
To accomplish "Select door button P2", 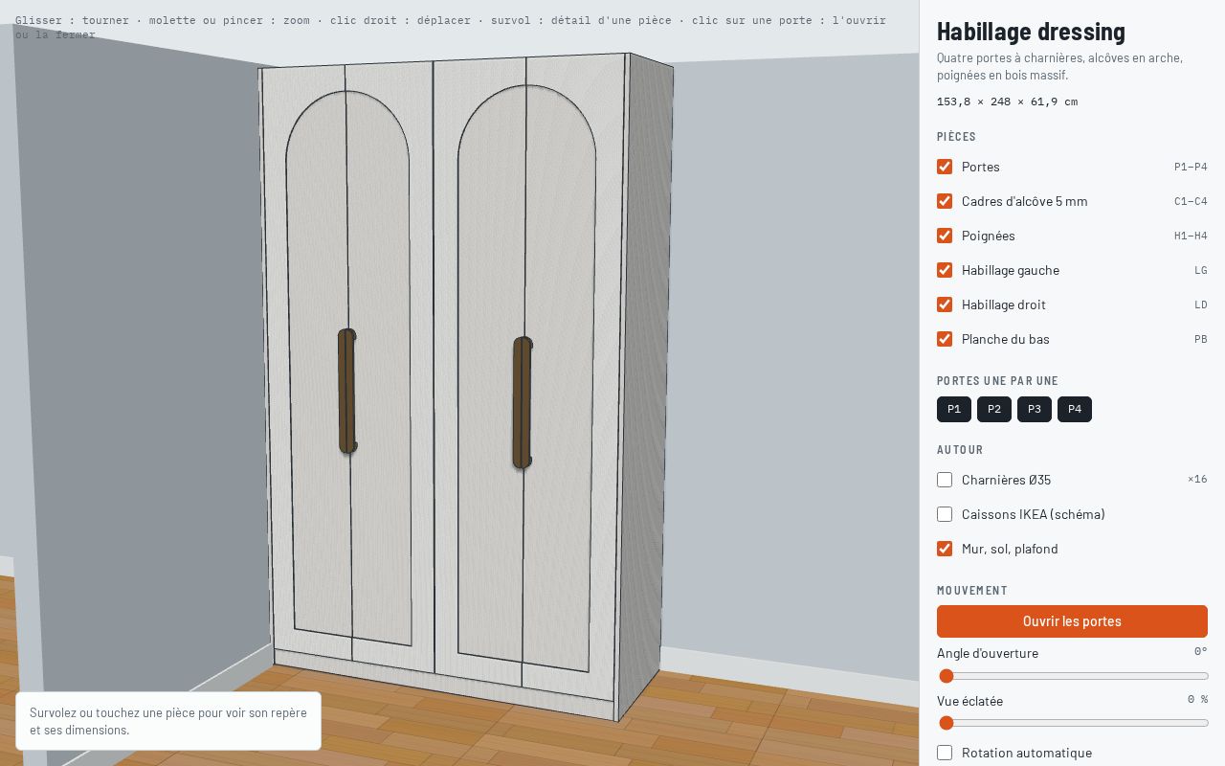I will [x=994, y=409].
